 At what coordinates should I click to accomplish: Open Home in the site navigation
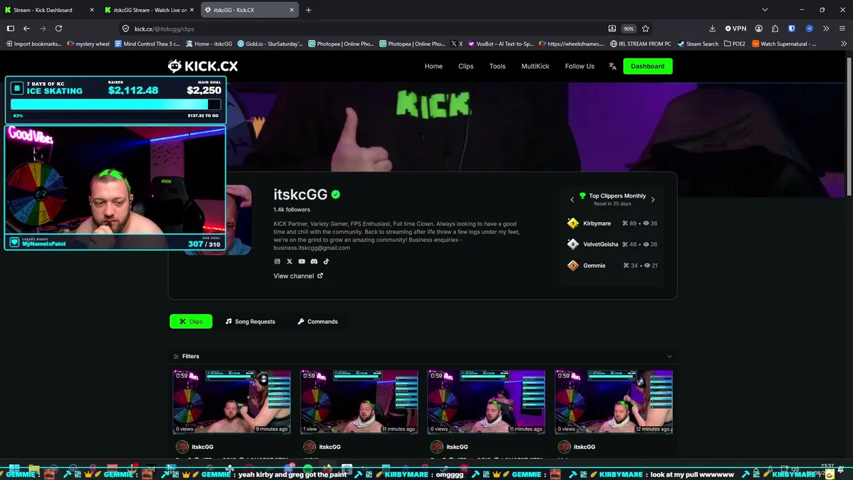click(433, 66)
